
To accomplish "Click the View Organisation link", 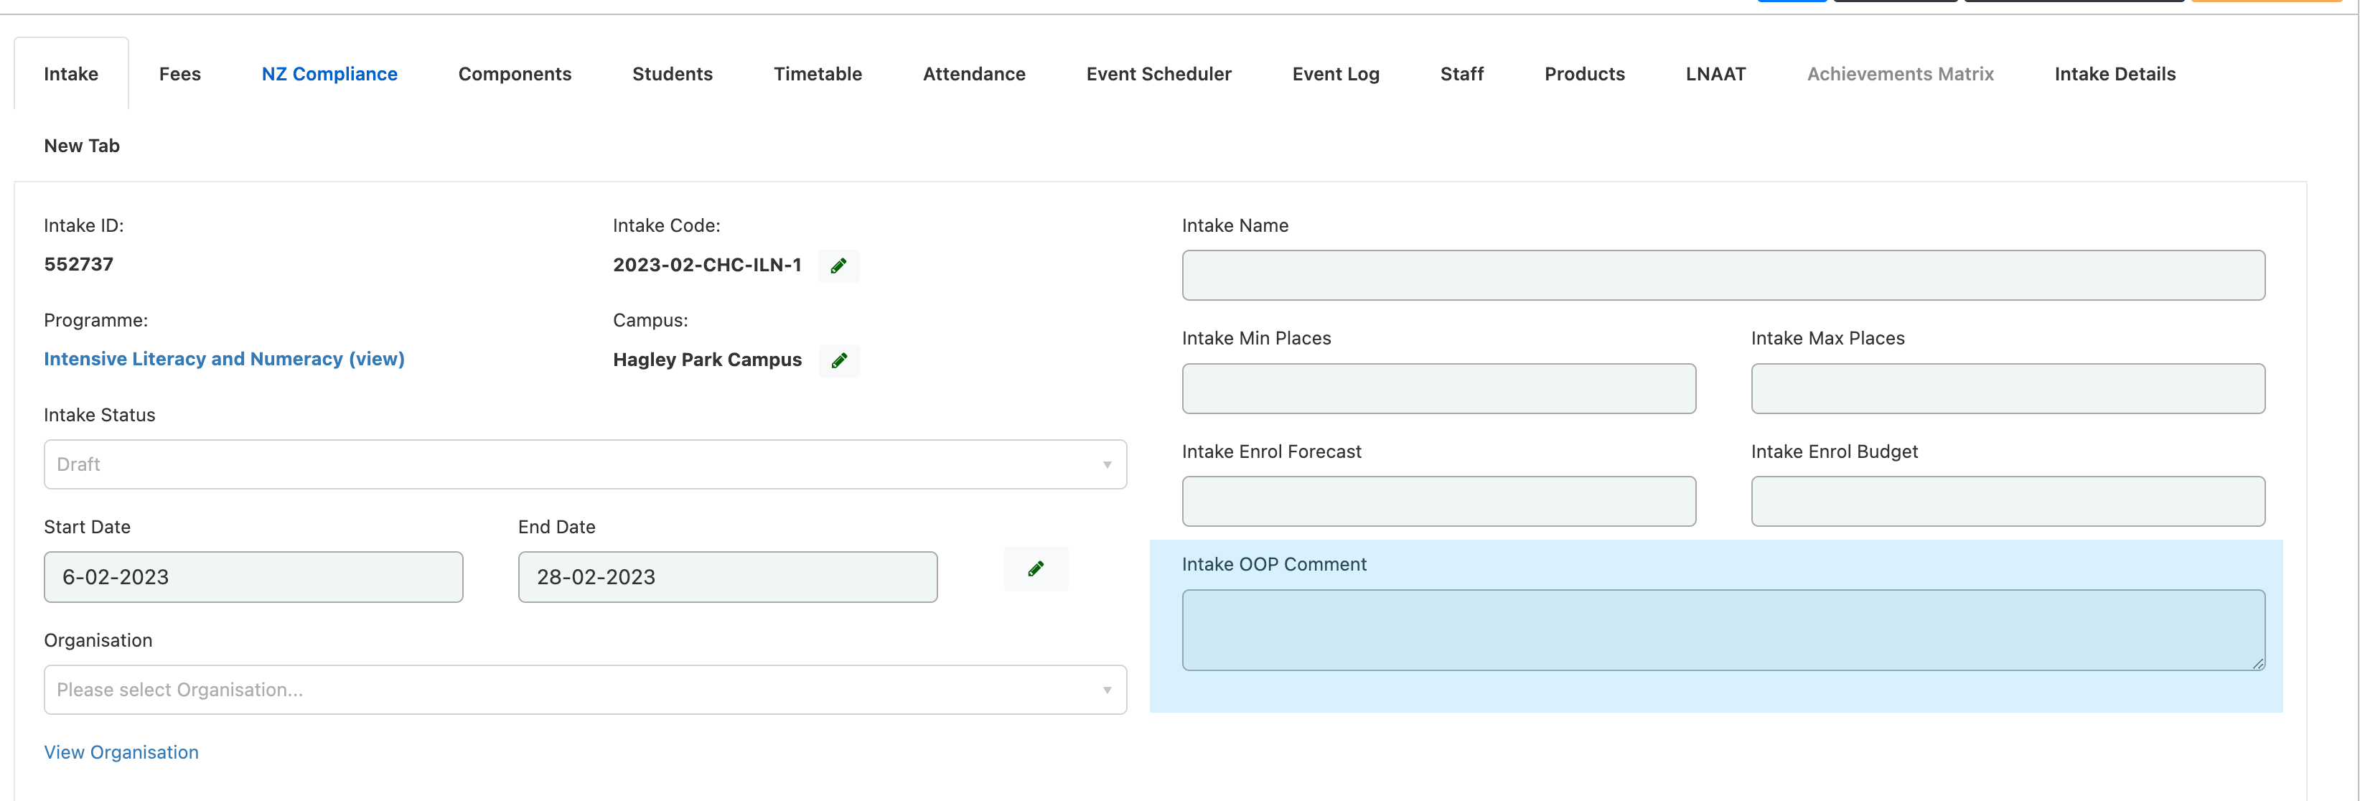I will click(x=121, y=752).
